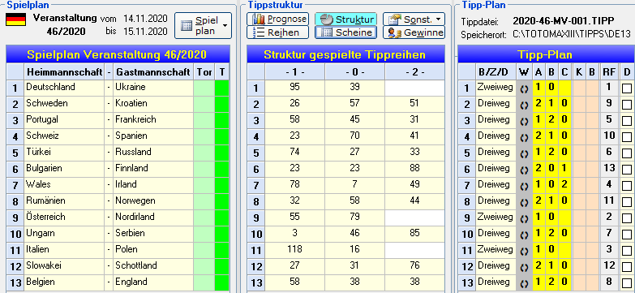Click the green T cell for Deutschland match
635x293 pixels.
coord(222,88)
